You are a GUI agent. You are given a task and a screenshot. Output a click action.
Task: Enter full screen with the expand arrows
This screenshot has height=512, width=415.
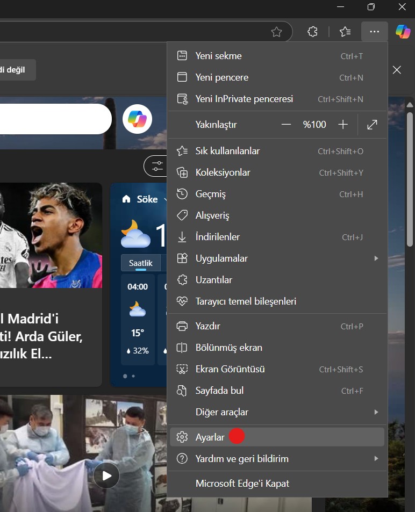(372, 125)
